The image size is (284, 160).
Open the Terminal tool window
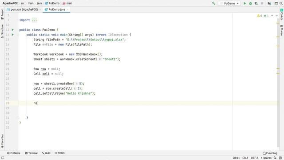(31, 153)
